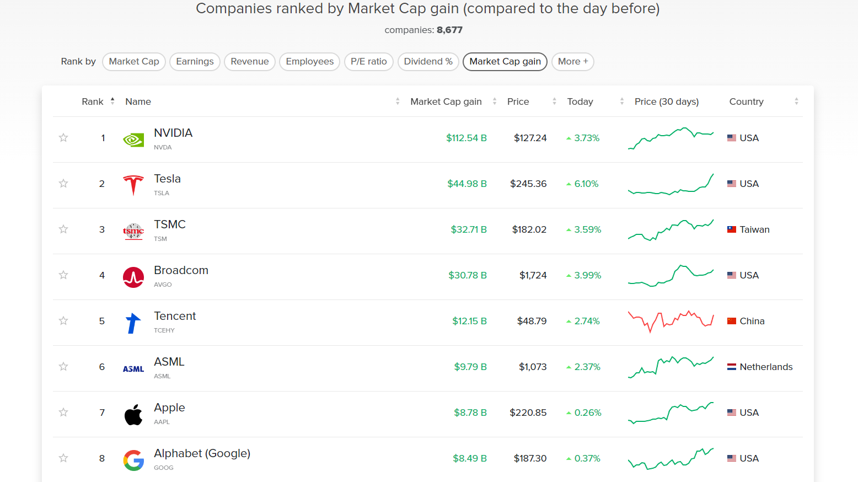858x482 pixels.
Task: Switch to the P/E ratio ranking
Action: [368, 62]
